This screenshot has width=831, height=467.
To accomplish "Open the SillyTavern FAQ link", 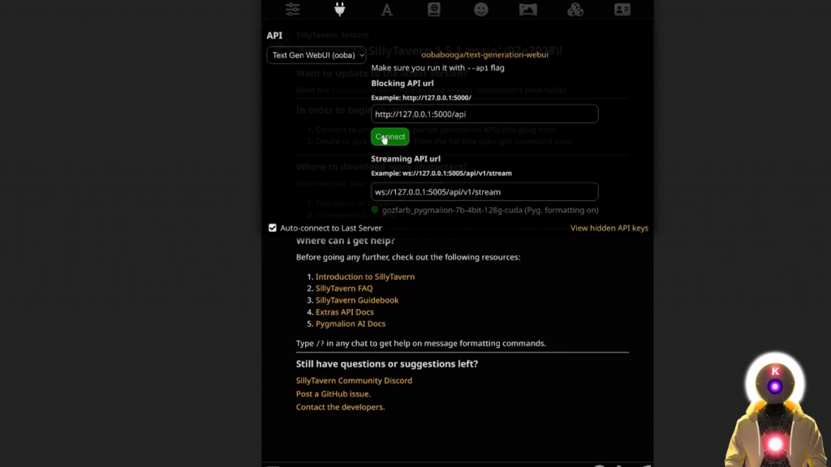I will [344, 288].
